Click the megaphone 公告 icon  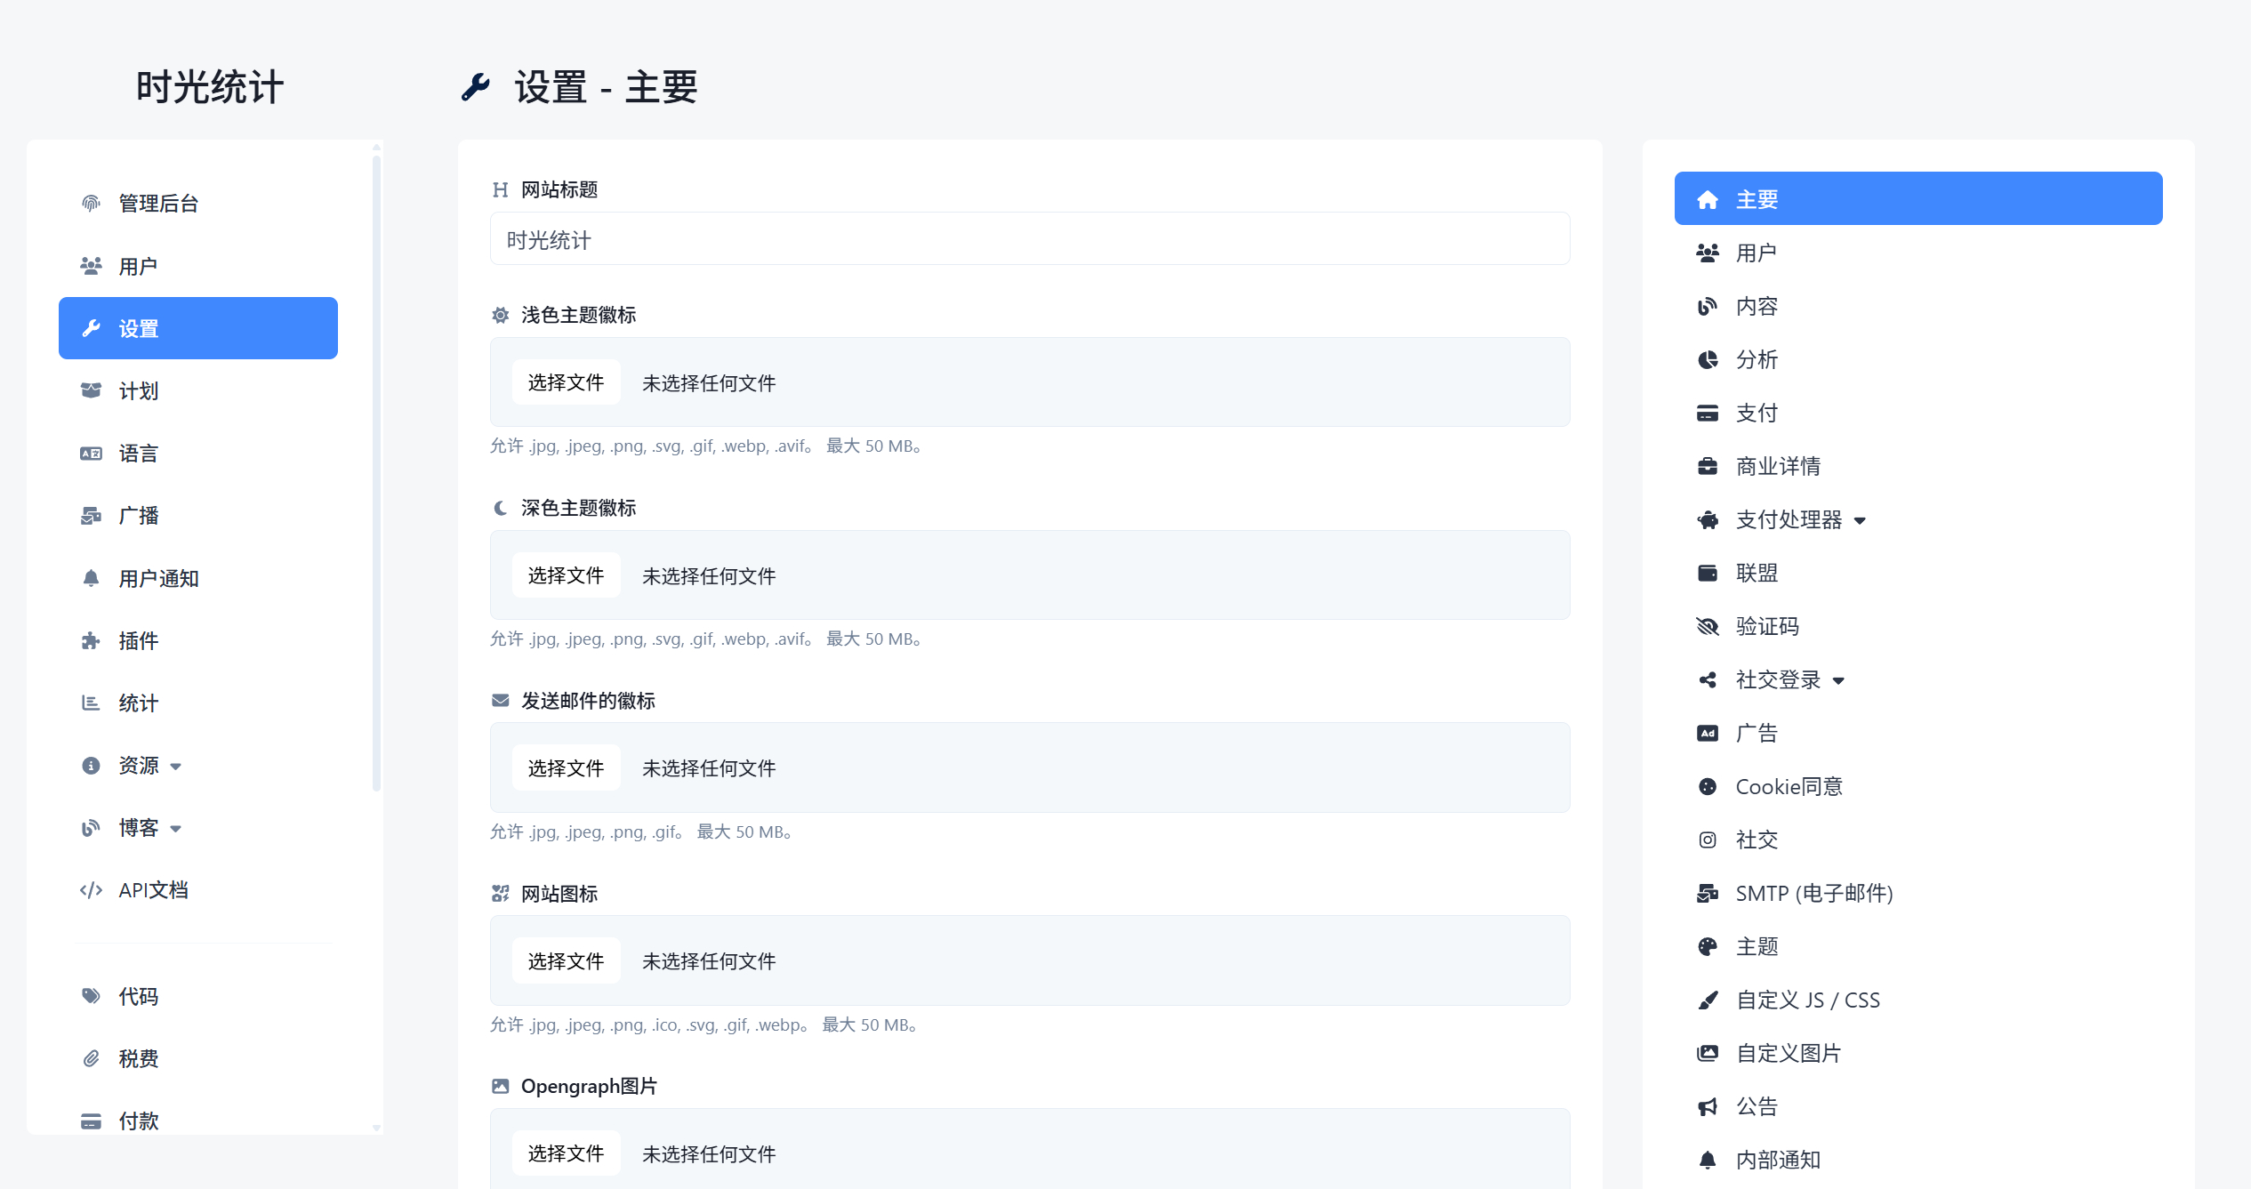pyautogui.click(x=1707, y=1107)
